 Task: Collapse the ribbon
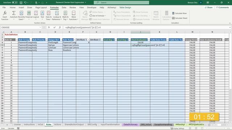pyautogui.click(x=230, y=23)
